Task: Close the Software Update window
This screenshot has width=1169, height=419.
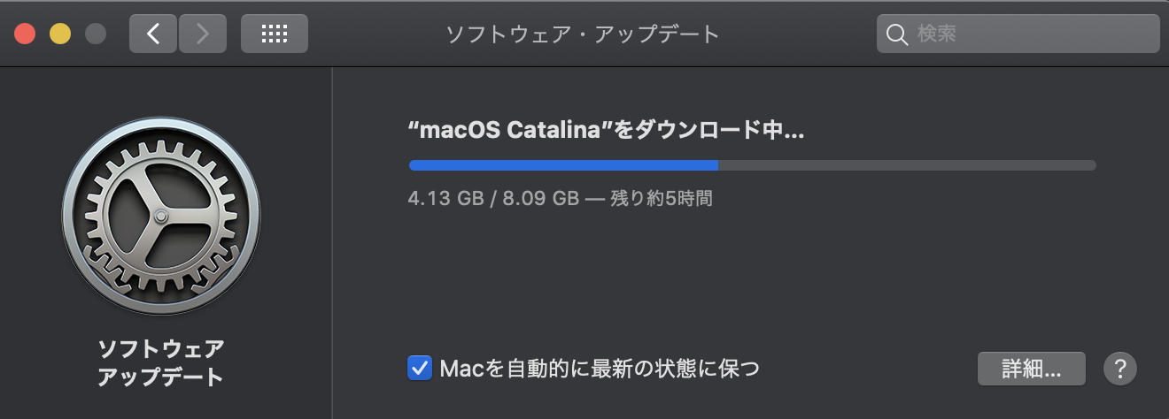Action: pos(25,34)
